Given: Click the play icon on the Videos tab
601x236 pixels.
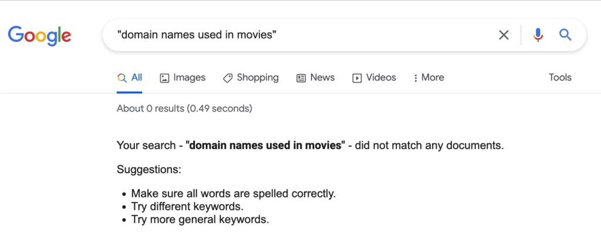Looking at the screenshot, I should click(357, 78).
